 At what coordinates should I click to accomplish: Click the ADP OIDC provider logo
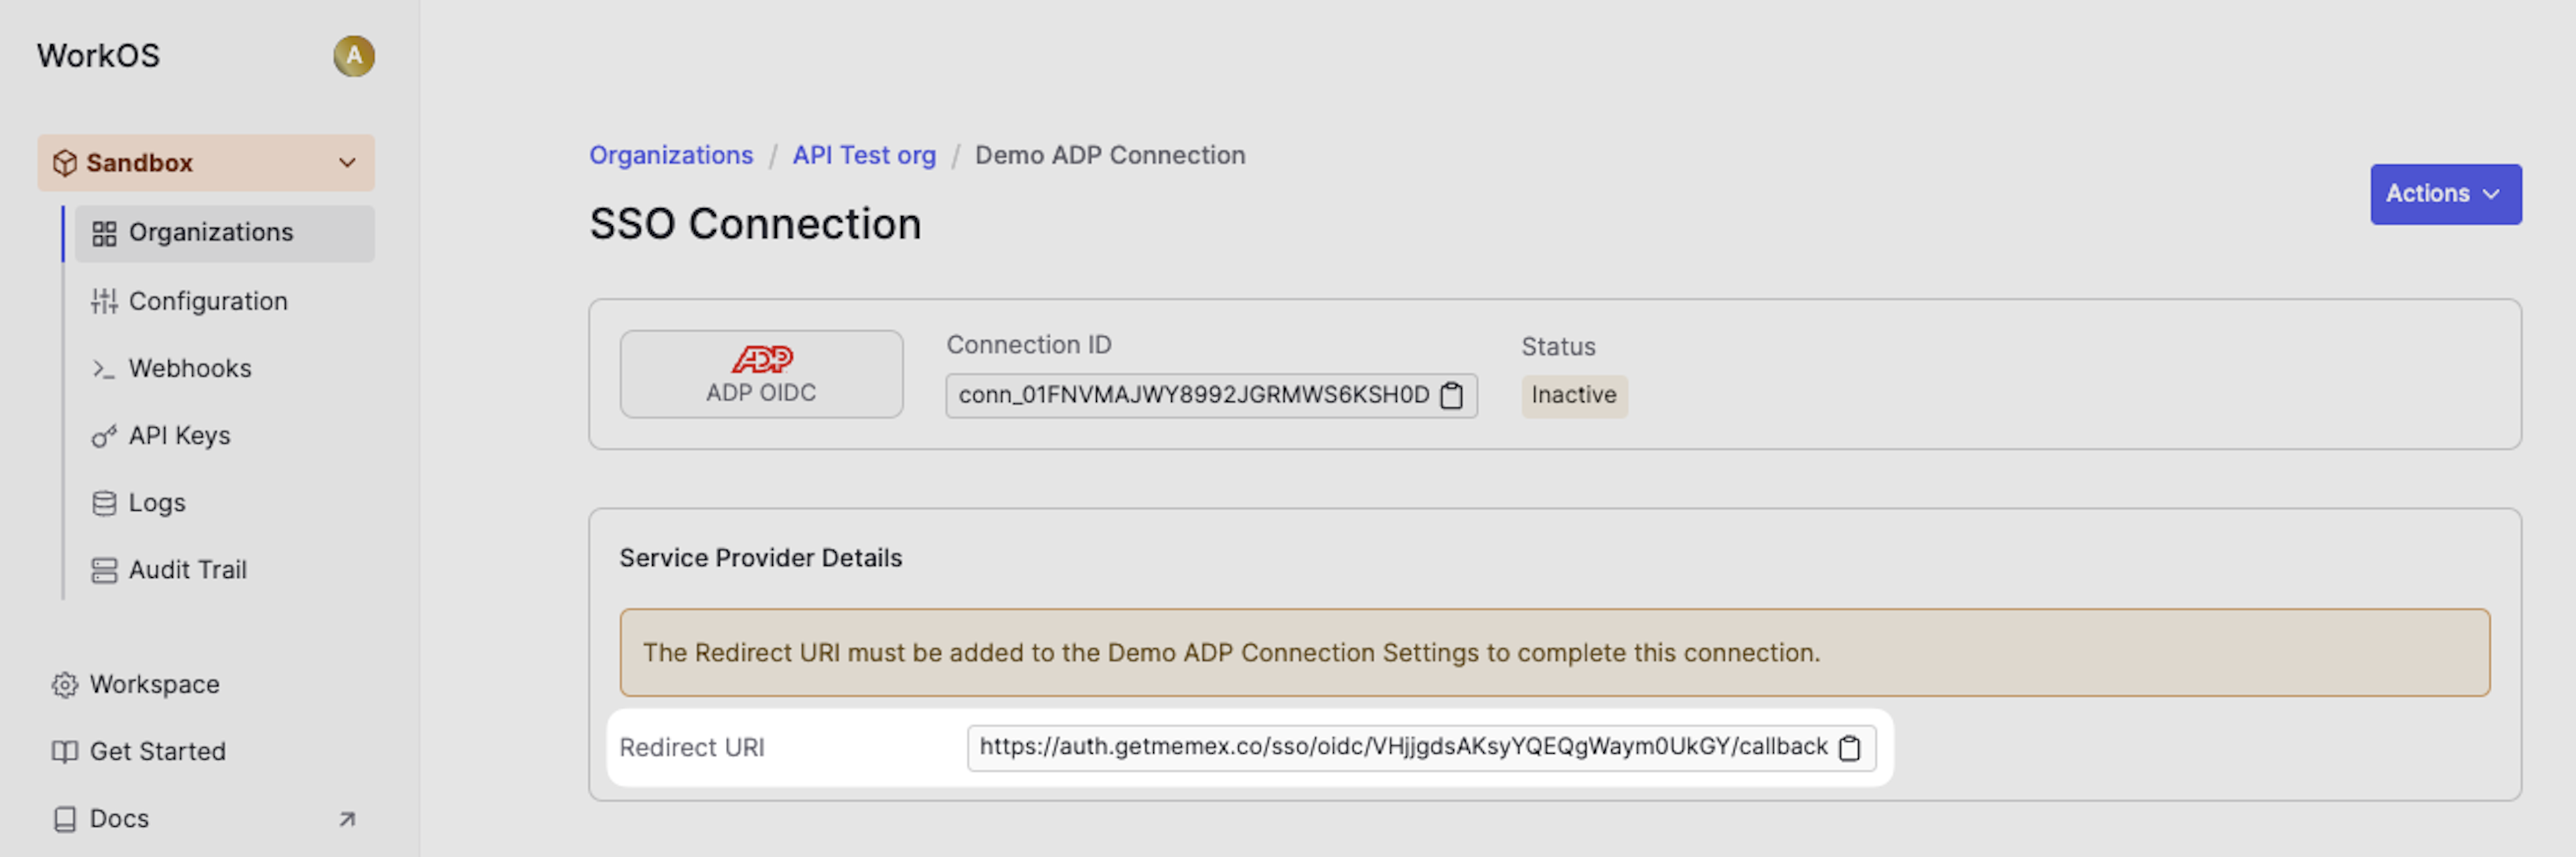click(761, 359)
